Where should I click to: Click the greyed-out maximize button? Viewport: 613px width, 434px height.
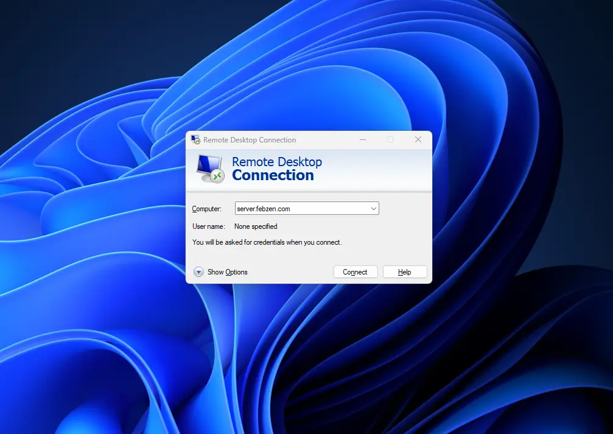click(x=390, y=139)
